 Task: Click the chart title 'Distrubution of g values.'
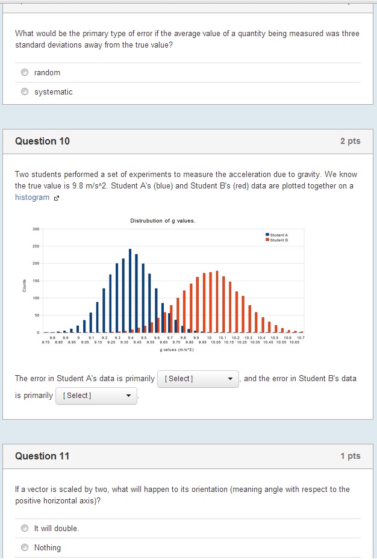coord(163,221)
